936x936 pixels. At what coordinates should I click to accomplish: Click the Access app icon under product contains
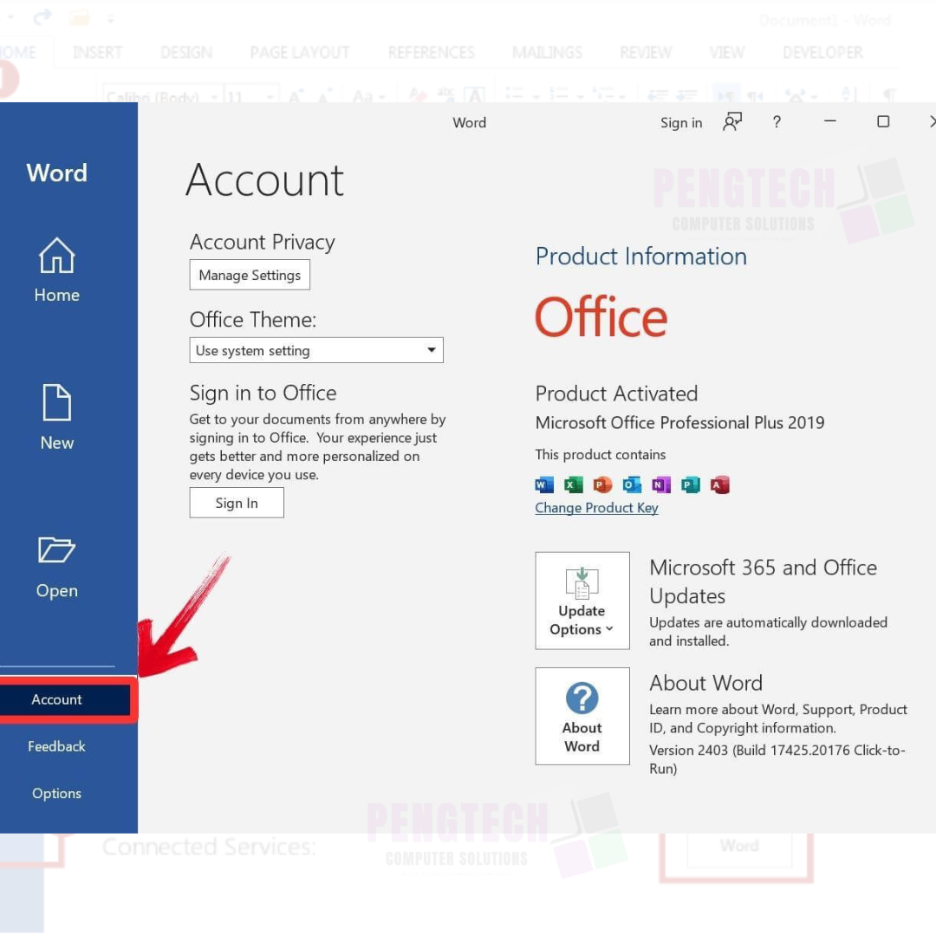[x=720, y=484]
